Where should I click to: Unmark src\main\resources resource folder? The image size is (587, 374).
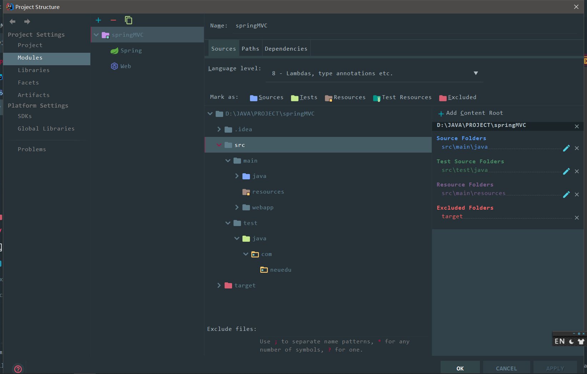[x=577, y=195]
